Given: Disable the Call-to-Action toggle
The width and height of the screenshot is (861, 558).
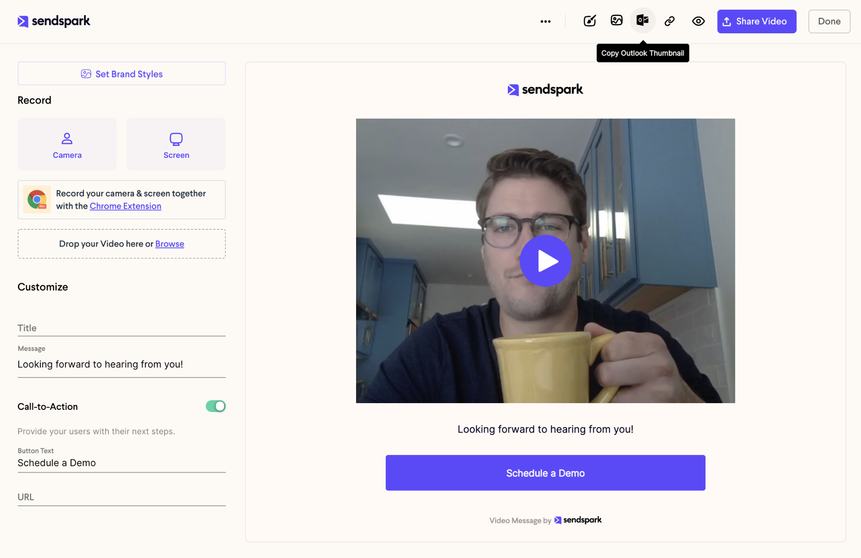Looking at the screenshot, I should (x=216, y=406).
